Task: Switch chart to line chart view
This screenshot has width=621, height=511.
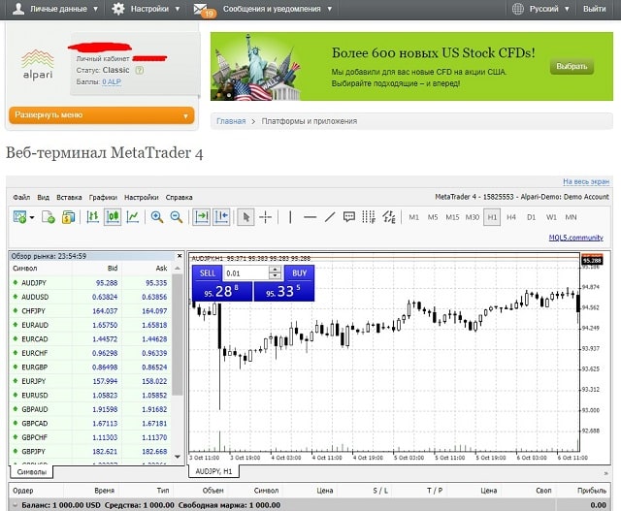Action: (132, 217)
